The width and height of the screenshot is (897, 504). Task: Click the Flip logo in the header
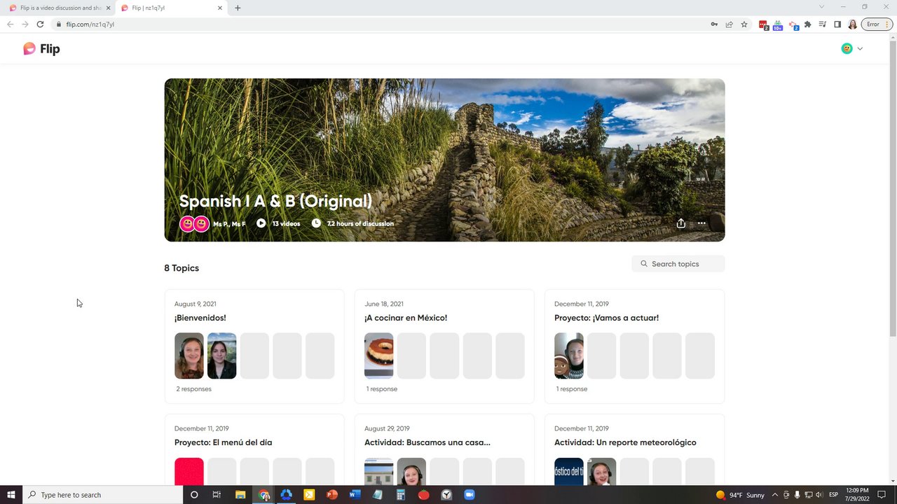41,49
